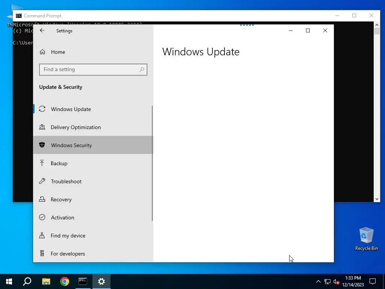Click the network status tray icon
The width and height of the screenshot is (385, 289).
(327, 281)
